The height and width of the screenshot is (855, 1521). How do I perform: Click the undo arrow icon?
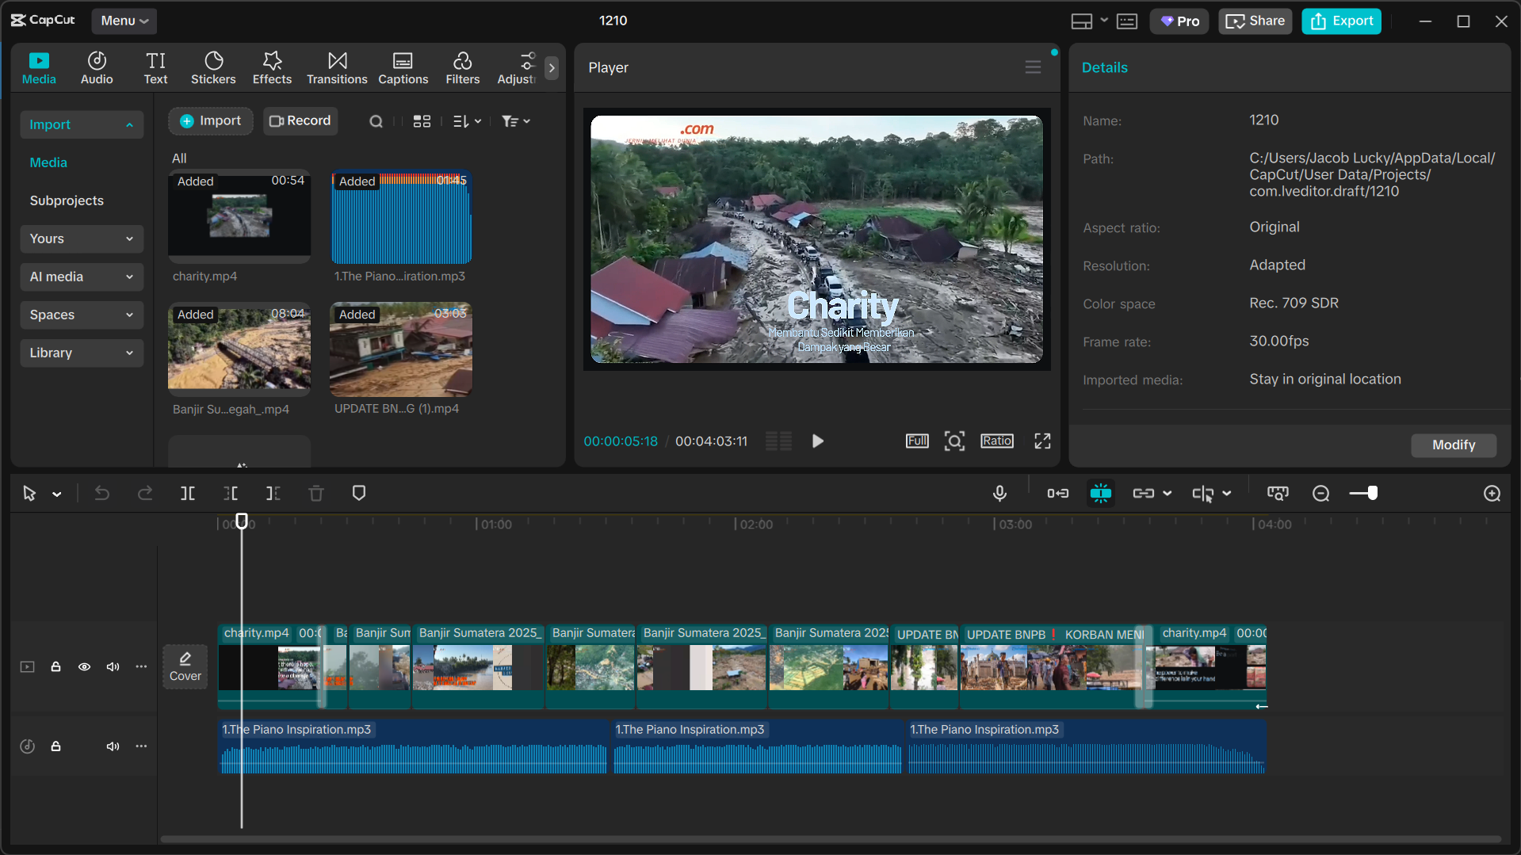pyautogui.click(x=102, y=494)
